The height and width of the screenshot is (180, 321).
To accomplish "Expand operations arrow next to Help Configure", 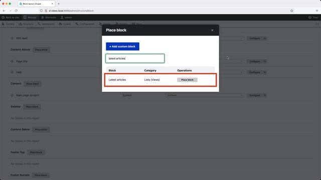I will coord(265,72).
